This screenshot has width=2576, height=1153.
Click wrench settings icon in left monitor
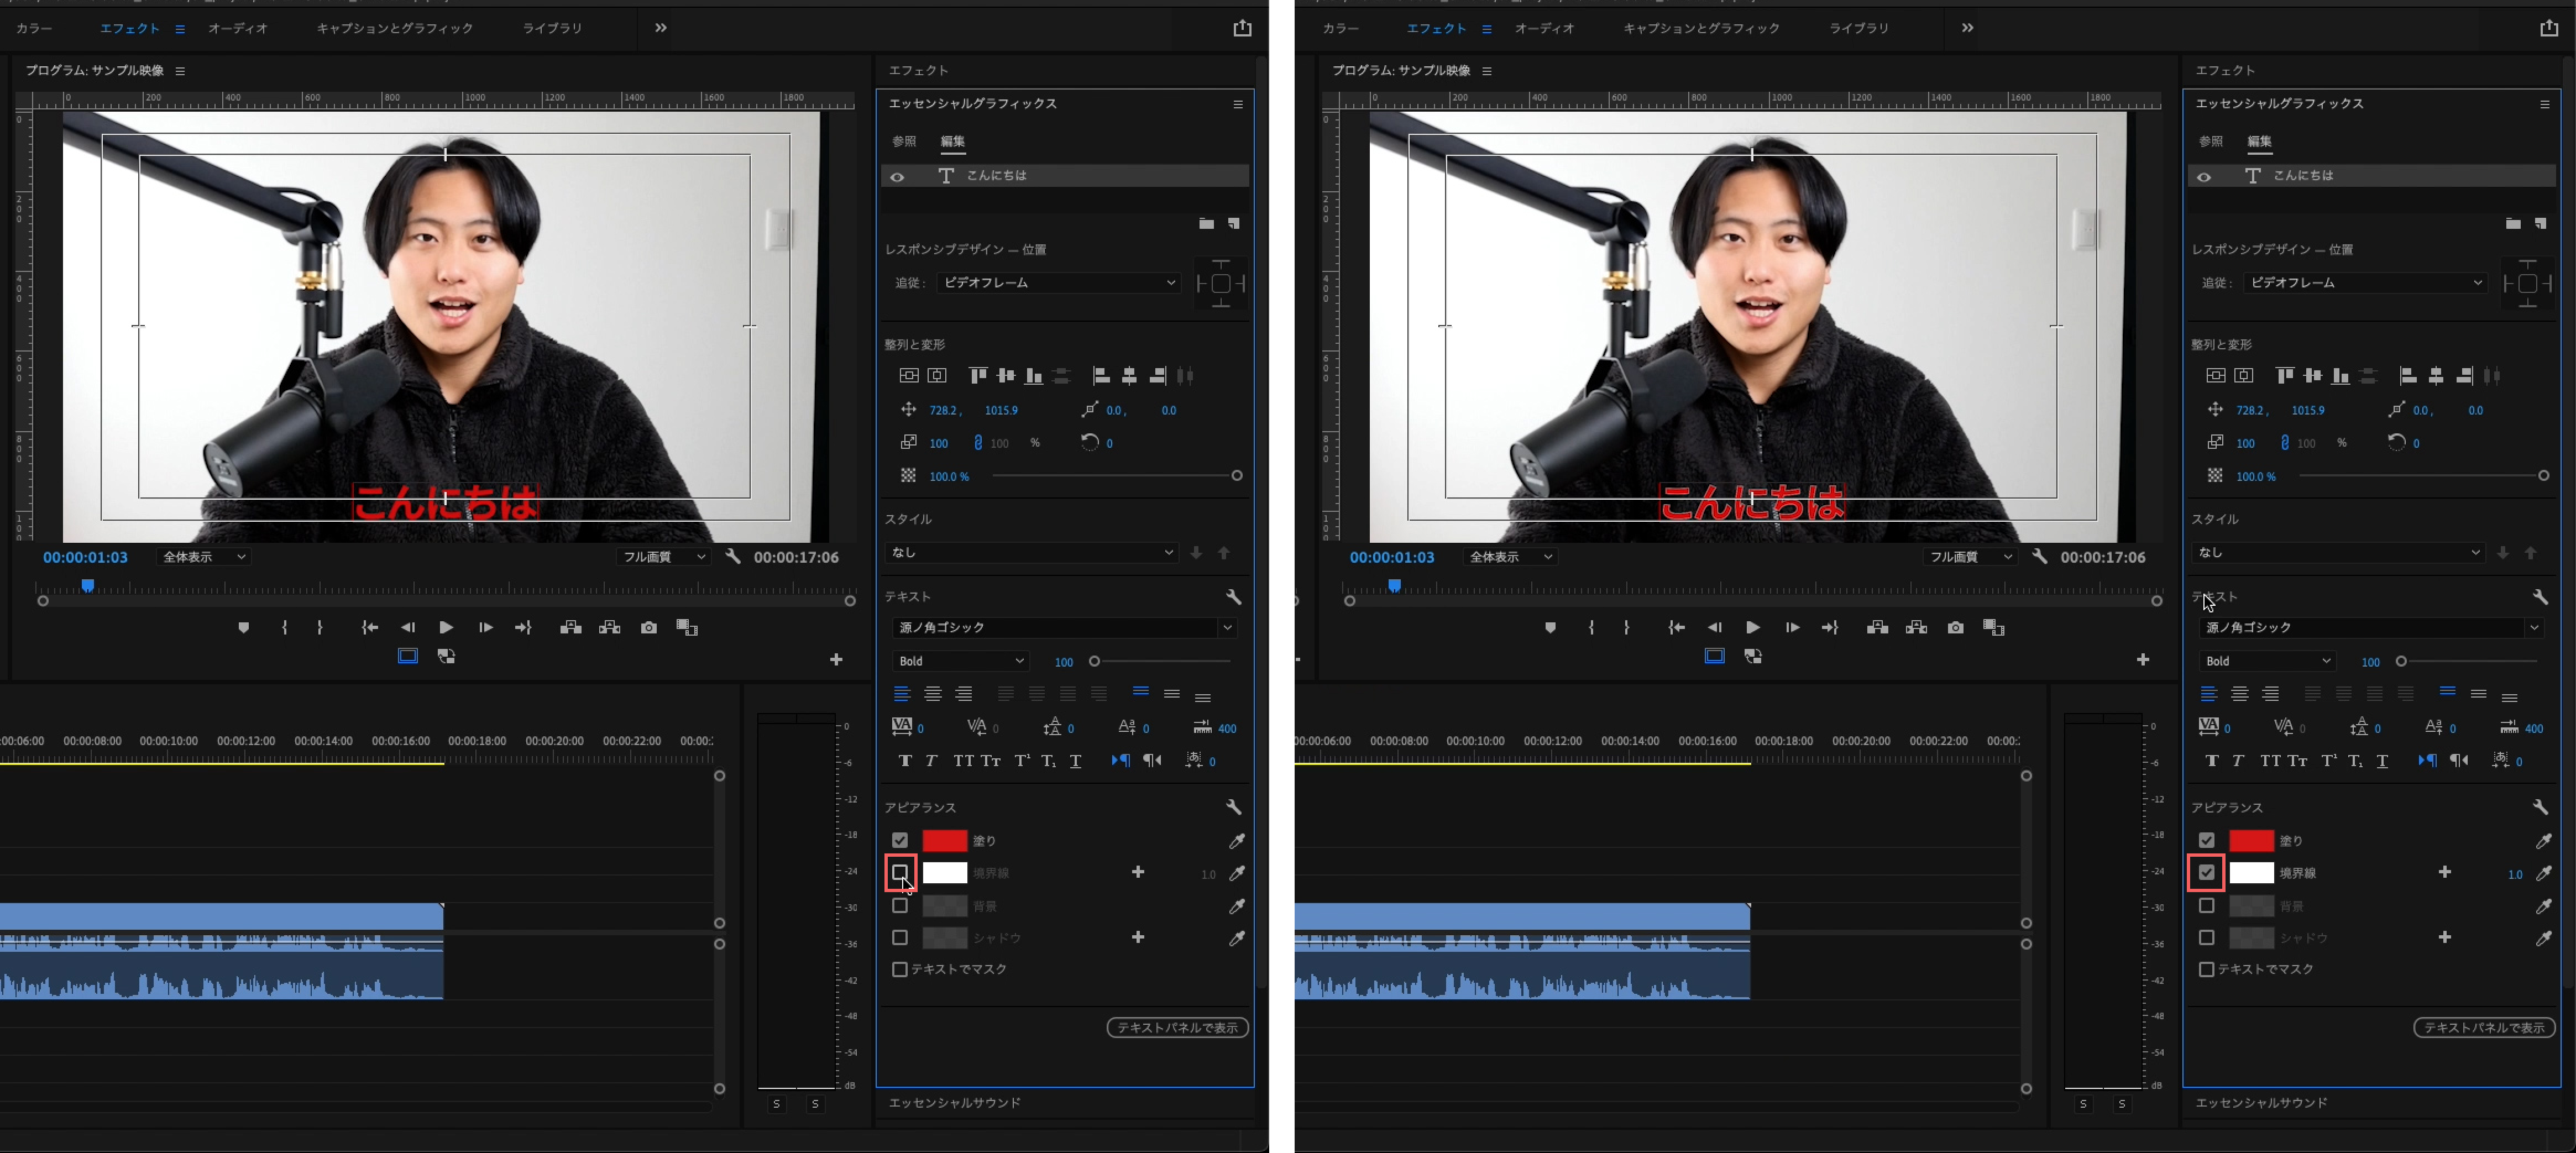733,556
